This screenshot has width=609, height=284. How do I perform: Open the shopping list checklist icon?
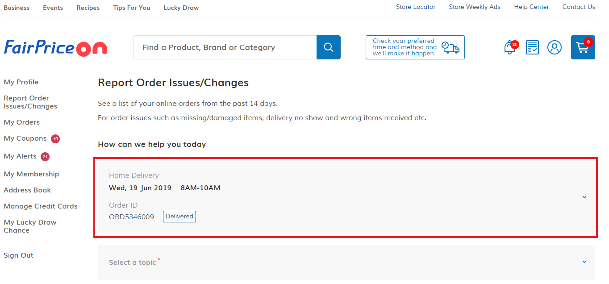(x=532, y=47)
